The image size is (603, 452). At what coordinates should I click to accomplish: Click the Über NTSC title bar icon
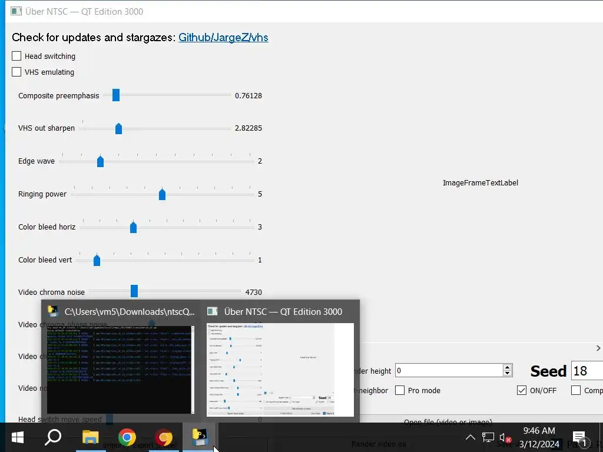(16, 11)
